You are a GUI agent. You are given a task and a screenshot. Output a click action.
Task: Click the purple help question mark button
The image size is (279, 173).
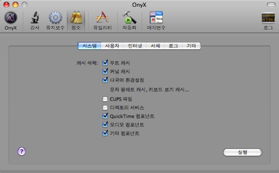click(21, 152)
